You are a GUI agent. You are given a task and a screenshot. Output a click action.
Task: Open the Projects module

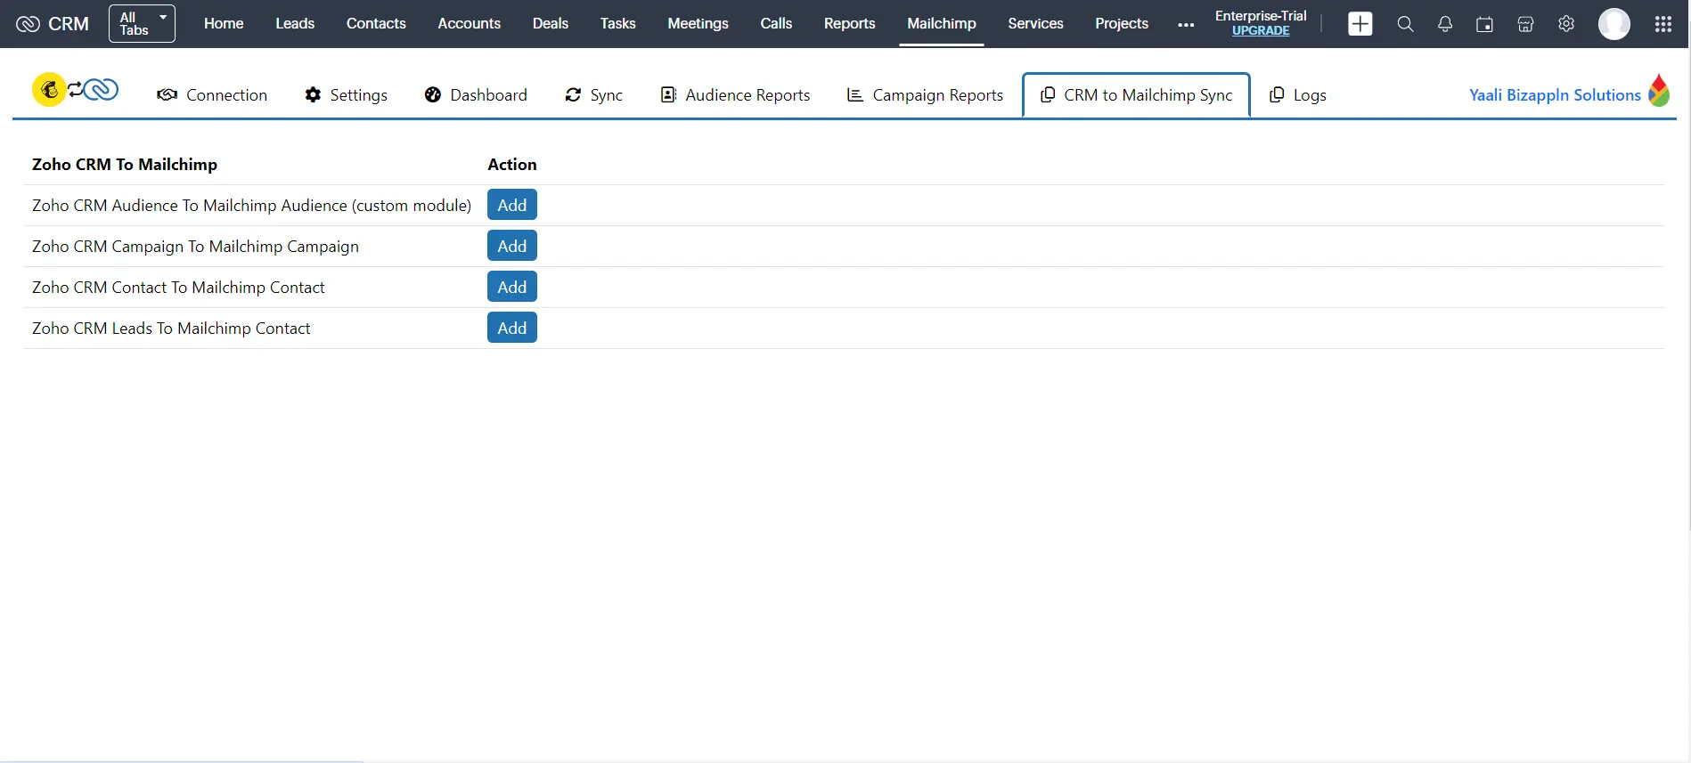(x=1122, y=24)
